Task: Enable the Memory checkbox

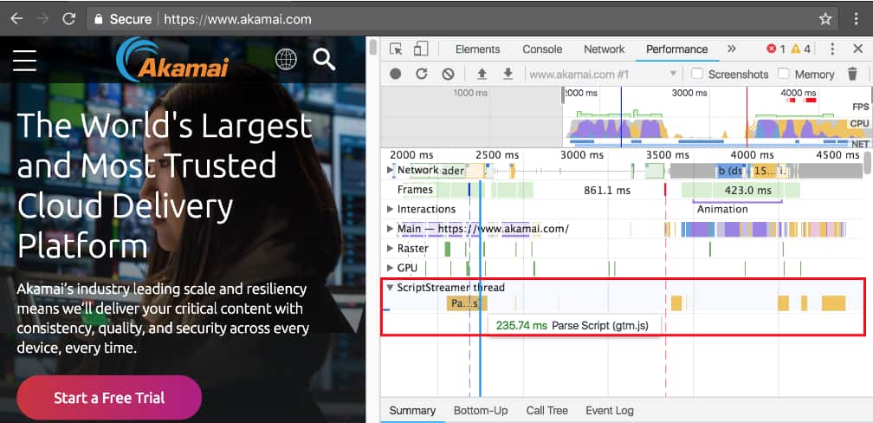Action: tap(784, 75)
